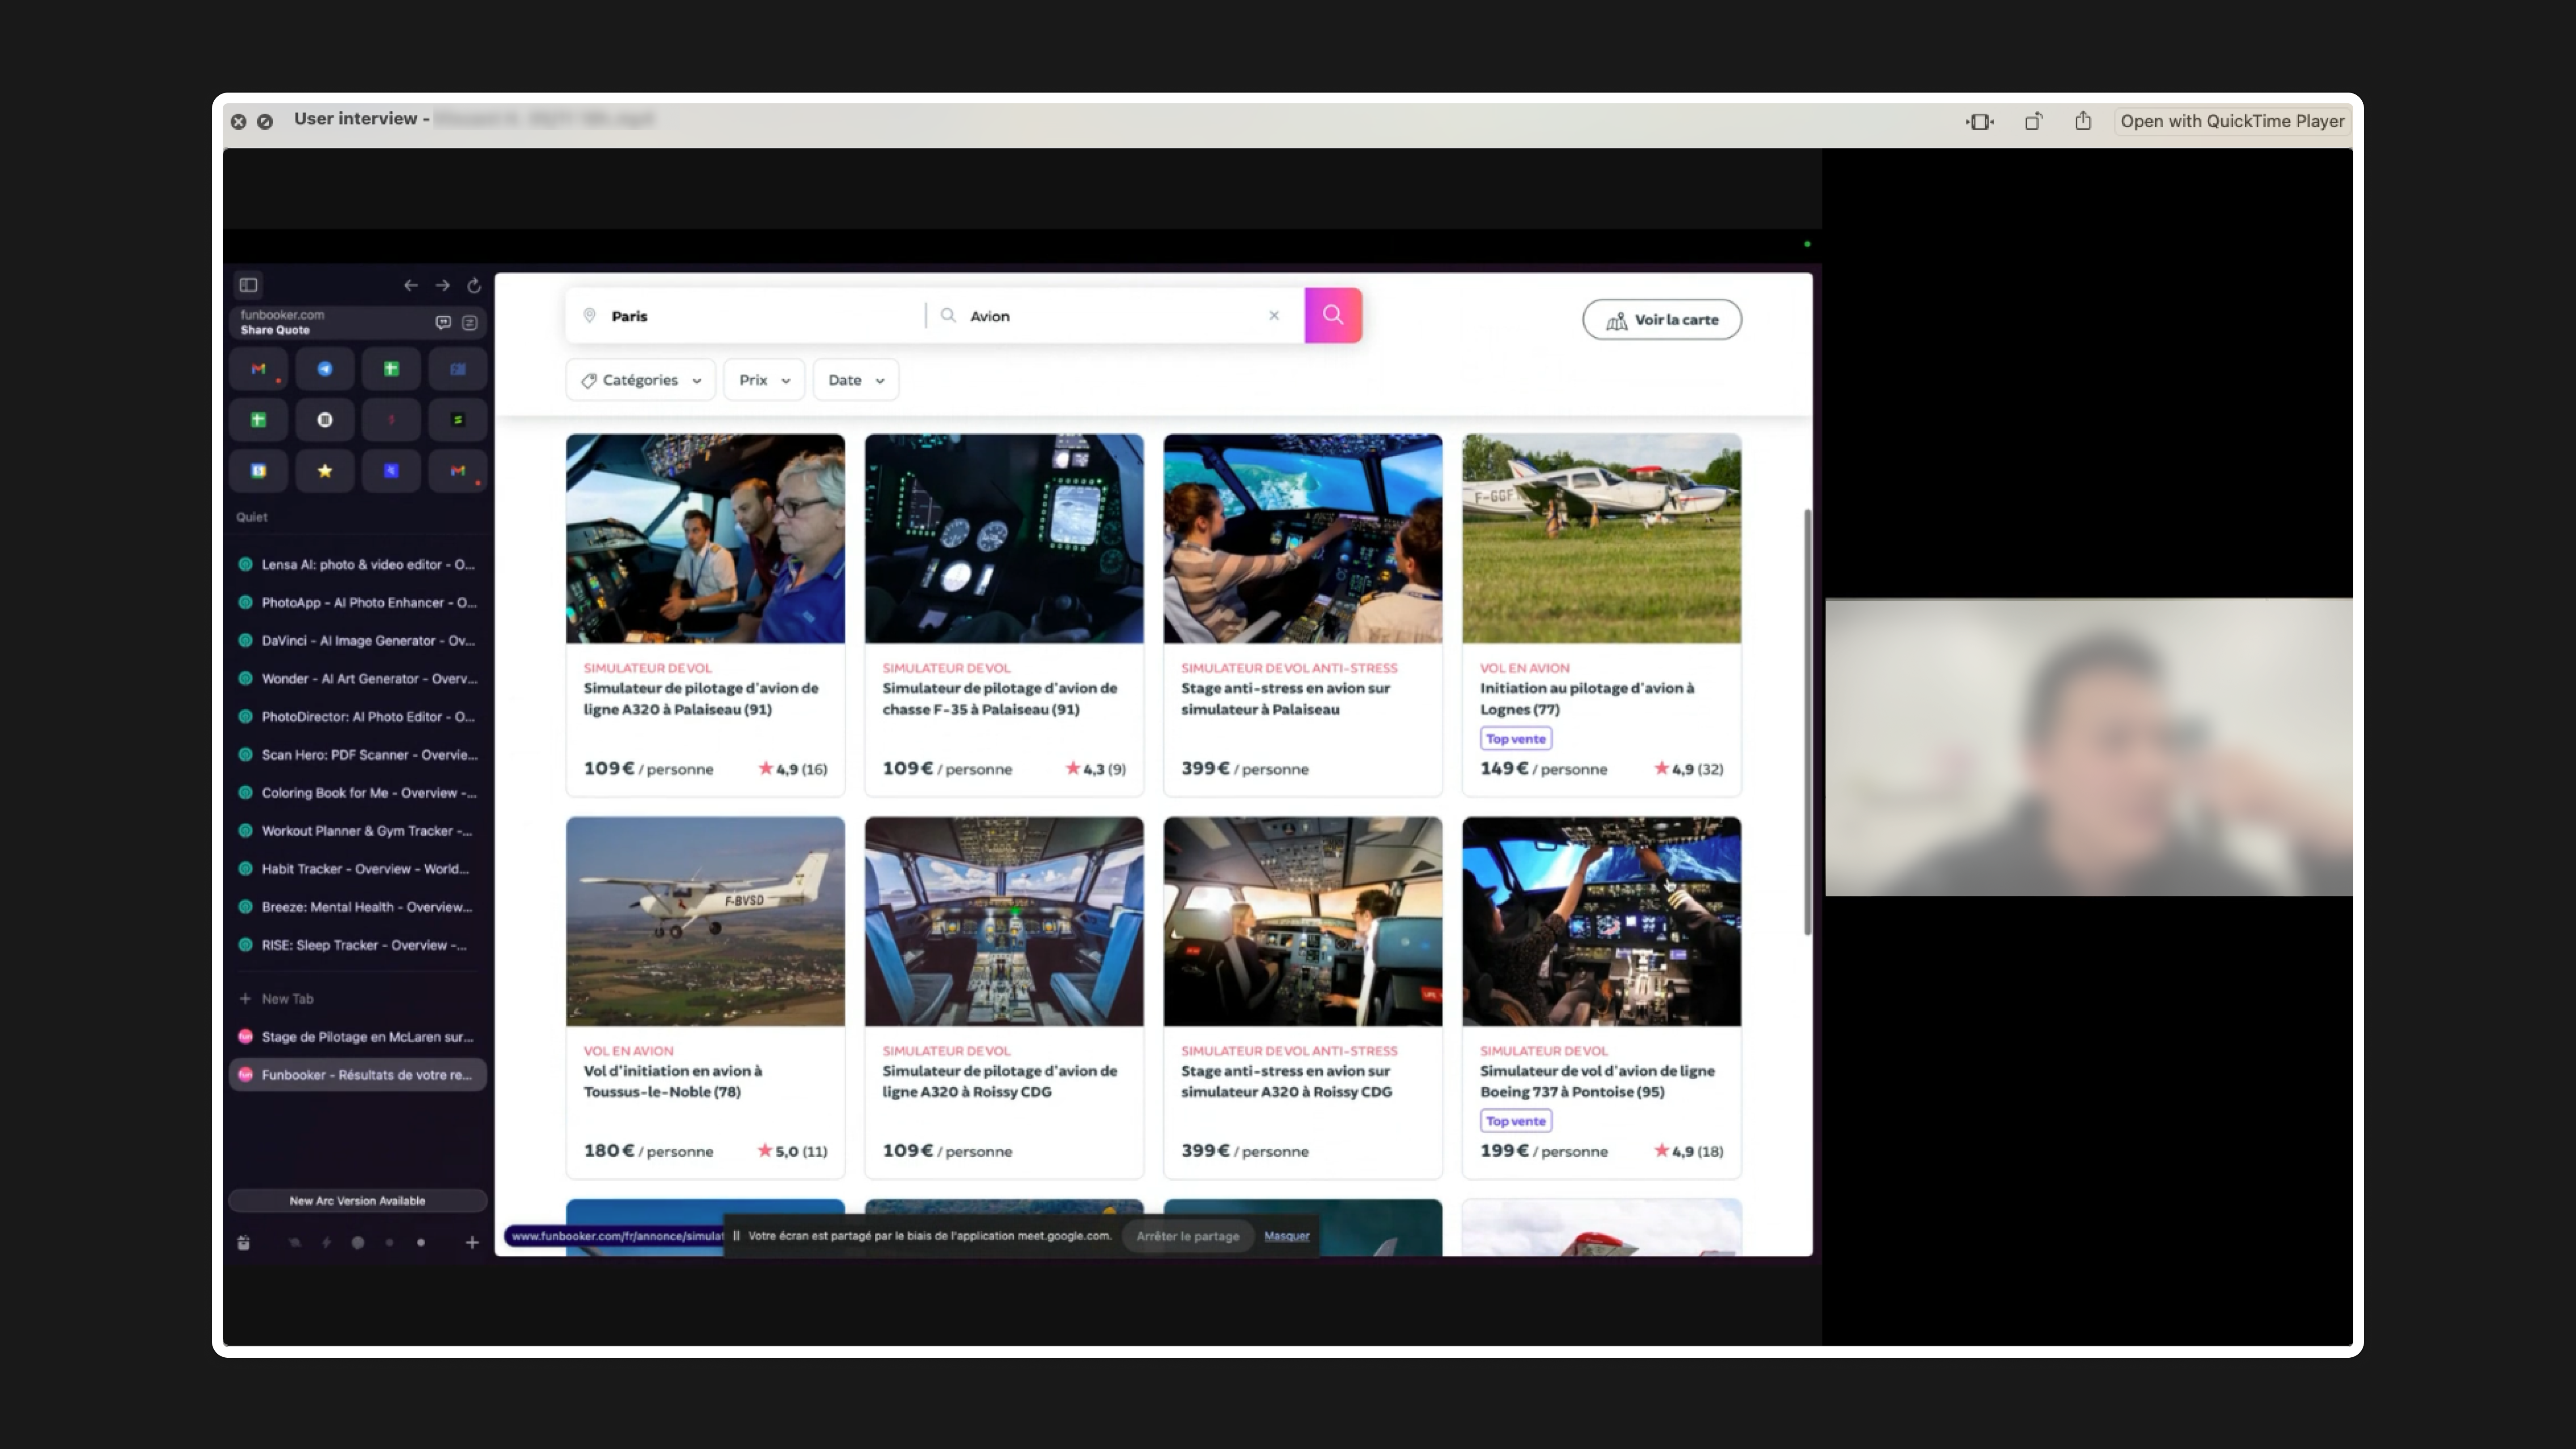Select the PhotoApp - AI Photo Enhancer tab
This screenshot has height=1449, width=2576.
click(x=358, y=602)
